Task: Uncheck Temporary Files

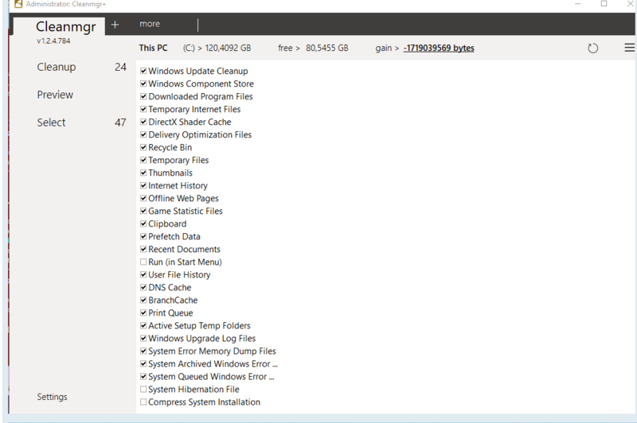Action: [143, 160]
